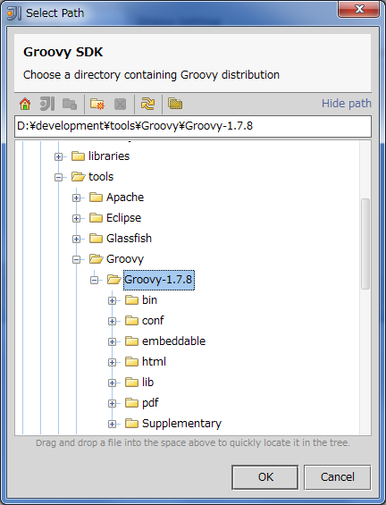
Task: Jump to project directory icon
Action: pos(47,104)
